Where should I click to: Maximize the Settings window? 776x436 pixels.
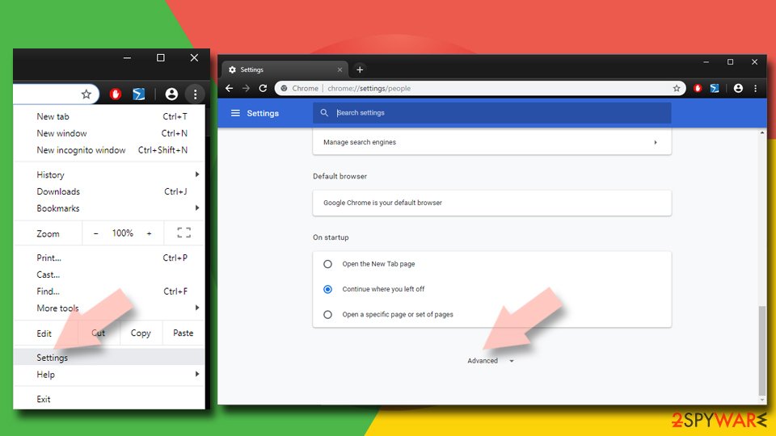[x=730, y=62]
